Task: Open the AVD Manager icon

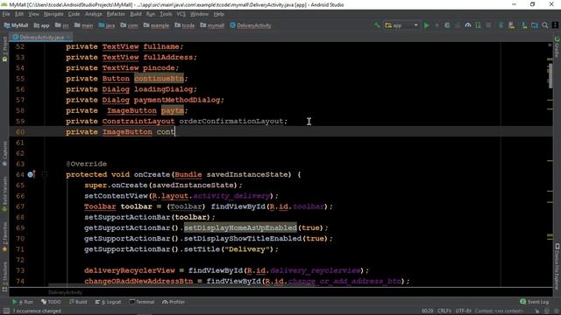Action: [x=511, y=25]
